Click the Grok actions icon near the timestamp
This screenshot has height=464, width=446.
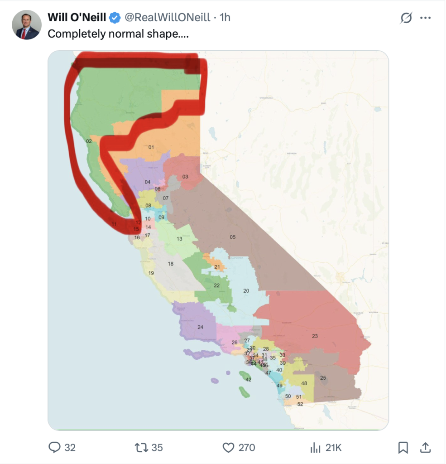pos(406,17)
